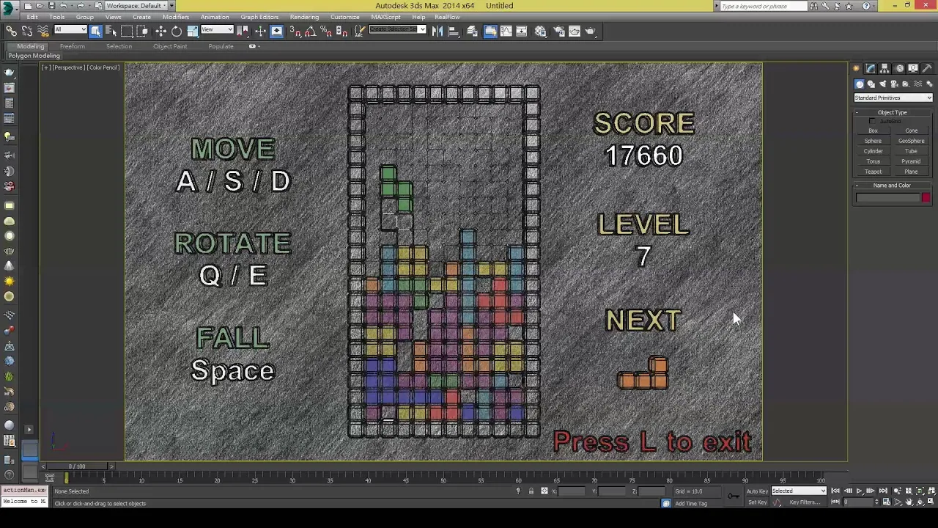This screenshot has width=938, height=528.
Task: Open the MAXScript menu
Action: click(x=385, y=17)
